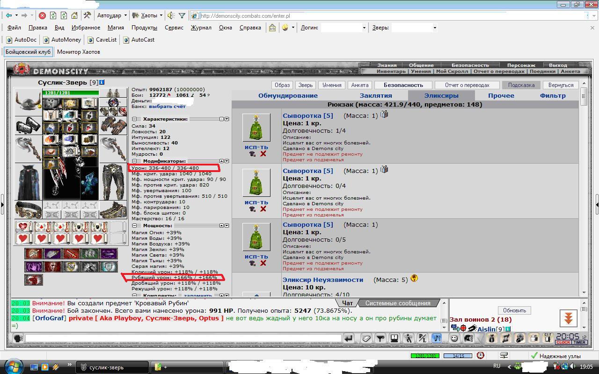
Task: Toggle the speaker sound icon in toolbar
Action: [171, 15]
